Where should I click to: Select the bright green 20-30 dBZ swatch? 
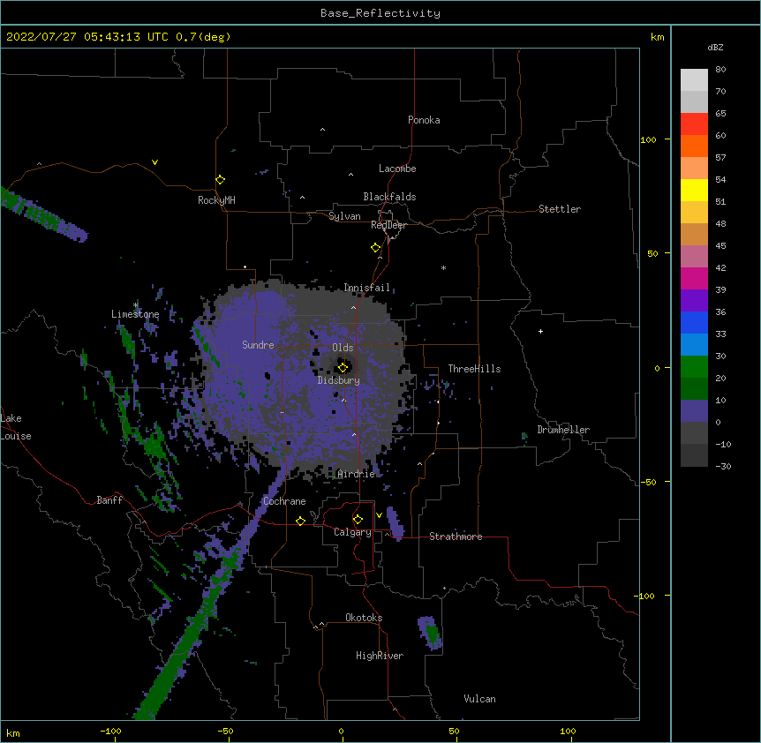tap(694, 367)
